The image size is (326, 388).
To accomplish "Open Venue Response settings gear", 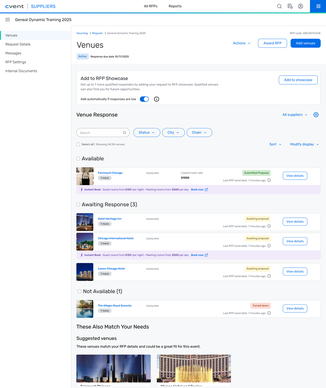I will 316,115.
